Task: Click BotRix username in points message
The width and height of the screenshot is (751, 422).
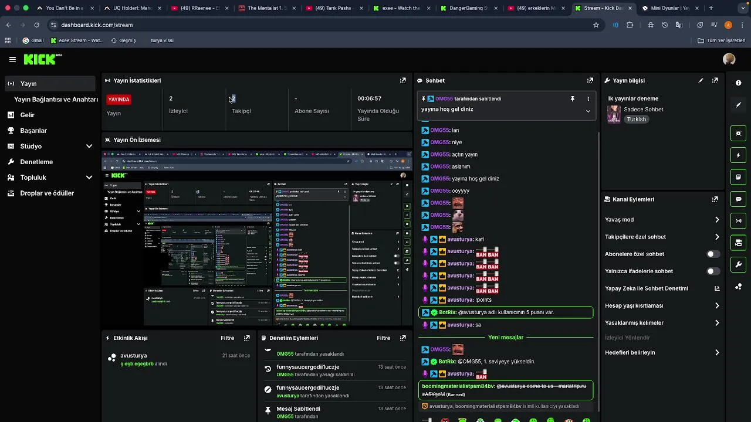Action: [x=447, y=312]
